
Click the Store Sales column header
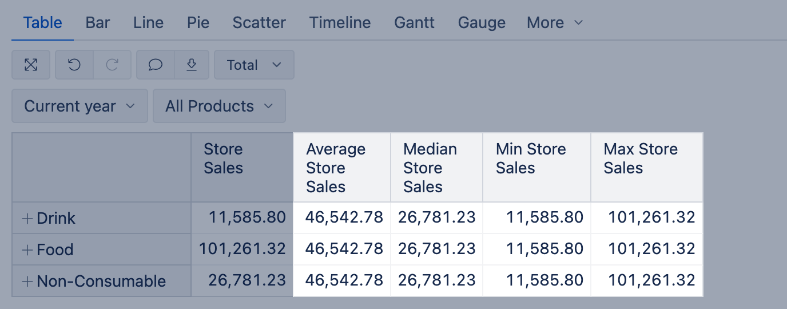(x=224, y=159)
